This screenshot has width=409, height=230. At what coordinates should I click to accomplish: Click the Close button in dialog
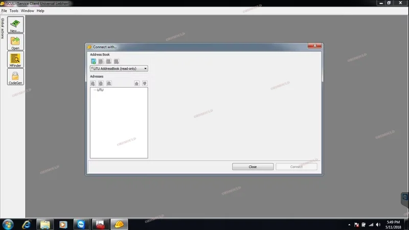(253, 167)
